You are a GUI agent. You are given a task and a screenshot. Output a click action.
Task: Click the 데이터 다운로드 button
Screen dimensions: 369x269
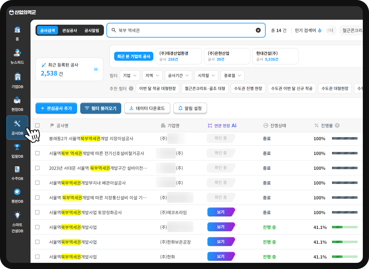coord(147,108)
